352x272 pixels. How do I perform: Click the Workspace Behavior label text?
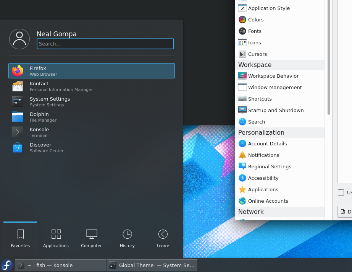click(273, 76)
